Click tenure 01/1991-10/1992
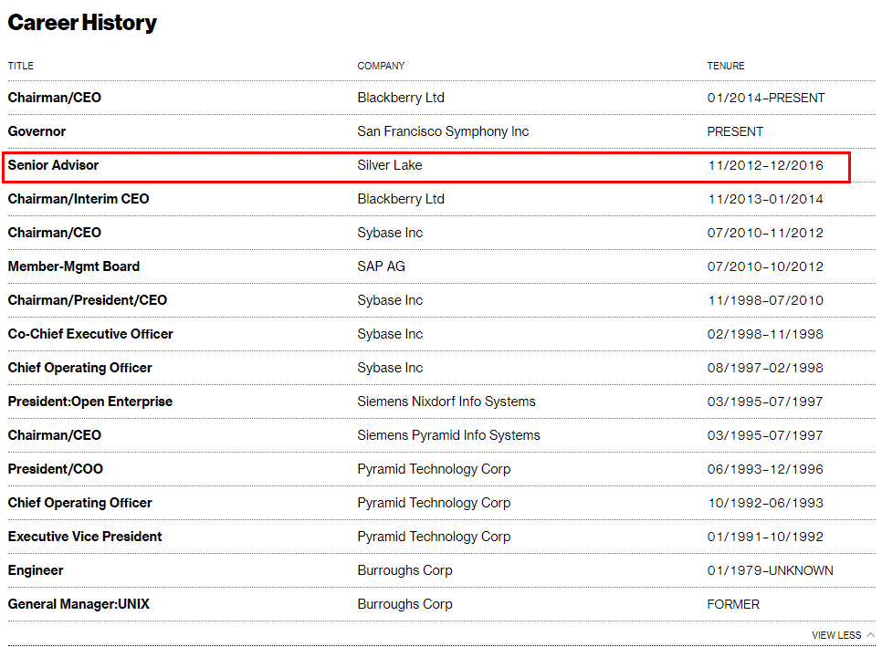Screen dimensions: 882x647 pos(765,537)
